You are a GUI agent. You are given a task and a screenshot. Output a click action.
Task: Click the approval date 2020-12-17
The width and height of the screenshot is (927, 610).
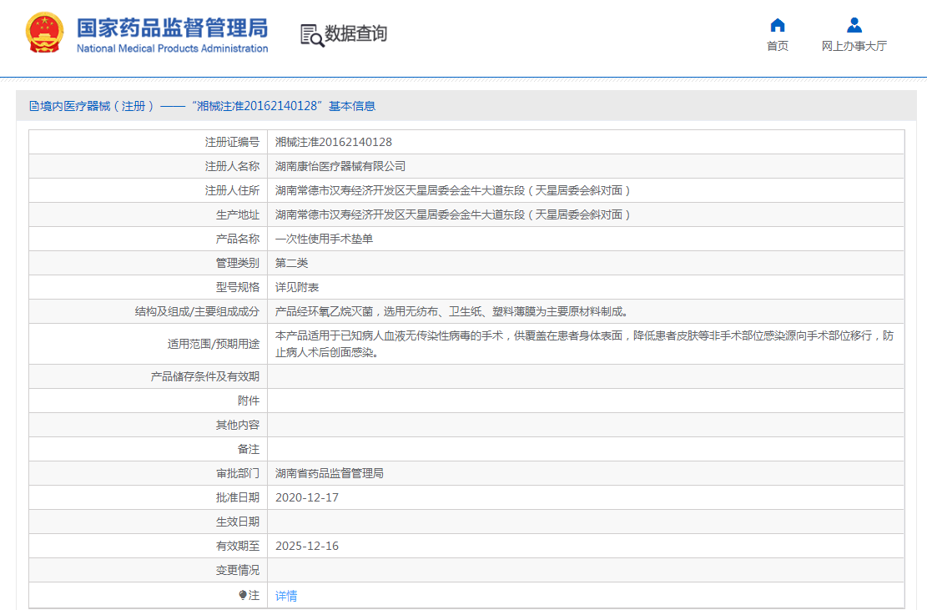(307, 497)
